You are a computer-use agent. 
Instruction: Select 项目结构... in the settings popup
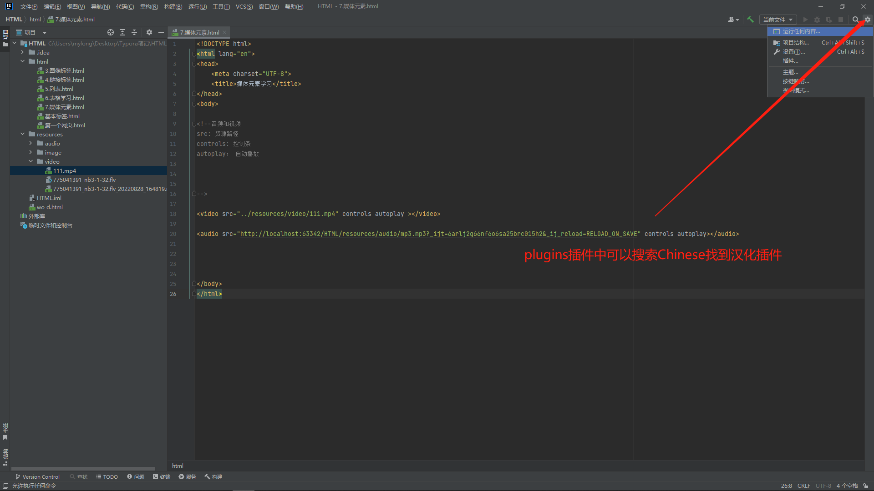(820, 43)
